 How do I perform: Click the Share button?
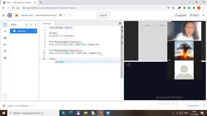[194, 15]
